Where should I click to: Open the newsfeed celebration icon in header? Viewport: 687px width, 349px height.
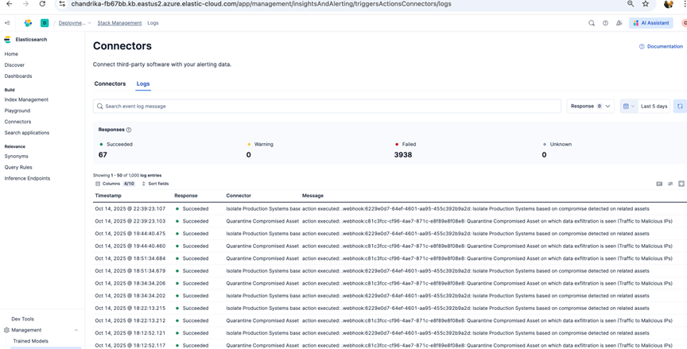tap(619, 23)
